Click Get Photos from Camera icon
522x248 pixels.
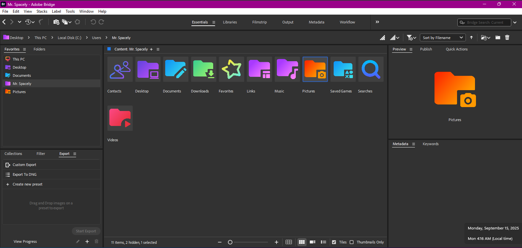coord(56,22)
